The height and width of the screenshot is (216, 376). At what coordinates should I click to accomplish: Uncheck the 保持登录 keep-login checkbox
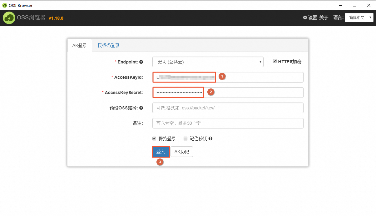(x=154, y=138)
